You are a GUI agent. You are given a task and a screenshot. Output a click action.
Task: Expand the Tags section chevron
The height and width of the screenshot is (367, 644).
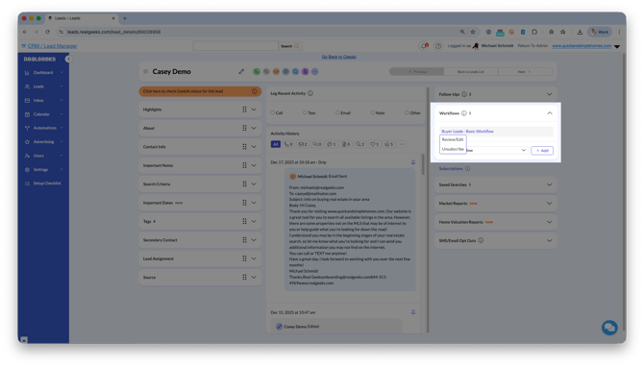254,221
